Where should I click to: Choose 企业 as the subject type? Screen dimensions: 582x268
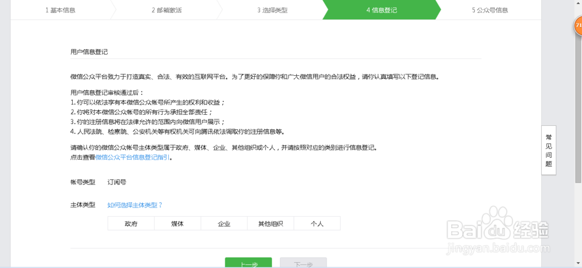(x=224, y=224)
